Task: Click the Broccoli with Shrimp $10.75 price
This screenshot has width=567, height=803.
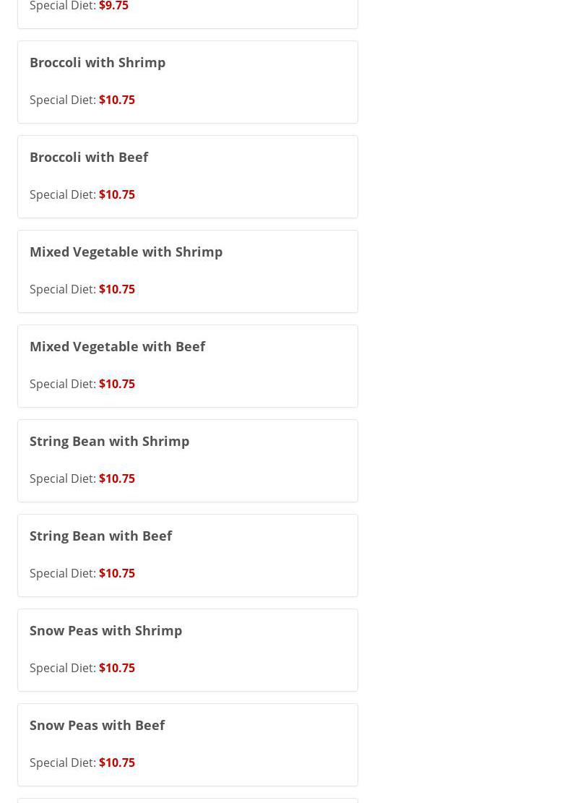Action: [117, 100]
